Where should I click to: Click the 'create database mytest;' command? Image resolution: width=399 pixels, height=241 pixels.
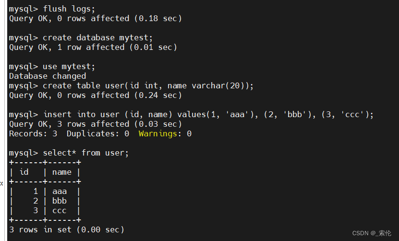point(94,37)
